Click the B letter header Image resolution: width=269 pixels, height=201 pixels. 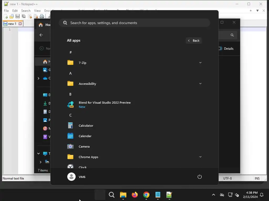(x=70, y=94)
